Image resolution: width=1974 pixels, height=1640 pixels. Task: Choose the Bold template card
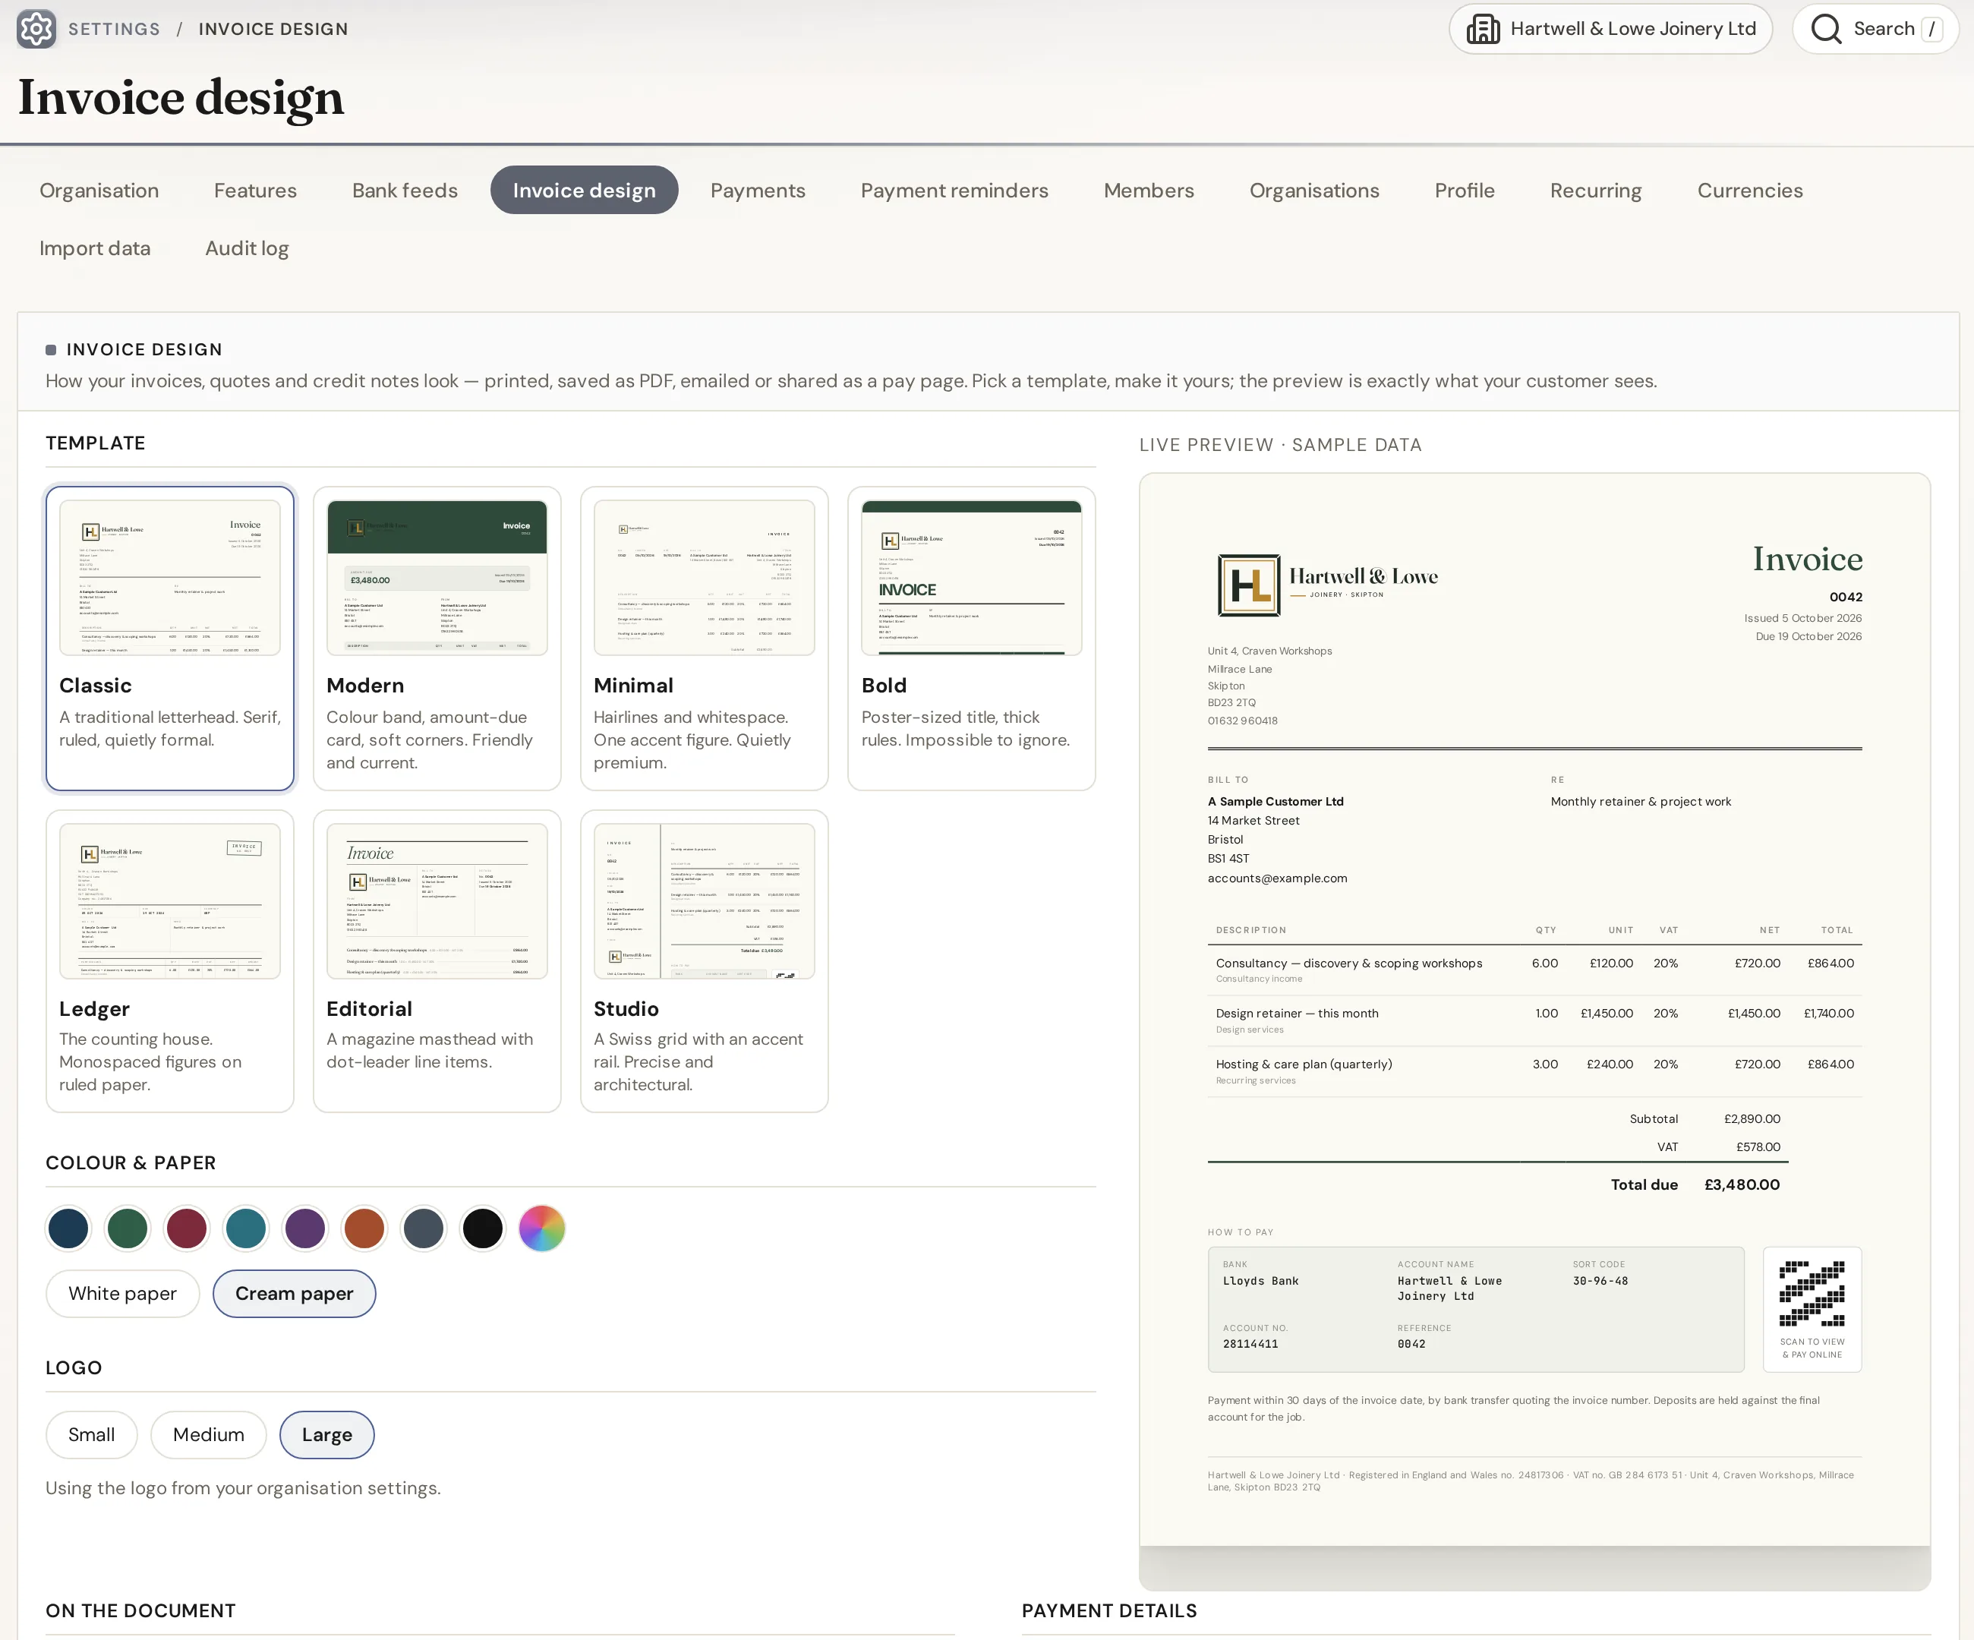(x=972, y=638)
